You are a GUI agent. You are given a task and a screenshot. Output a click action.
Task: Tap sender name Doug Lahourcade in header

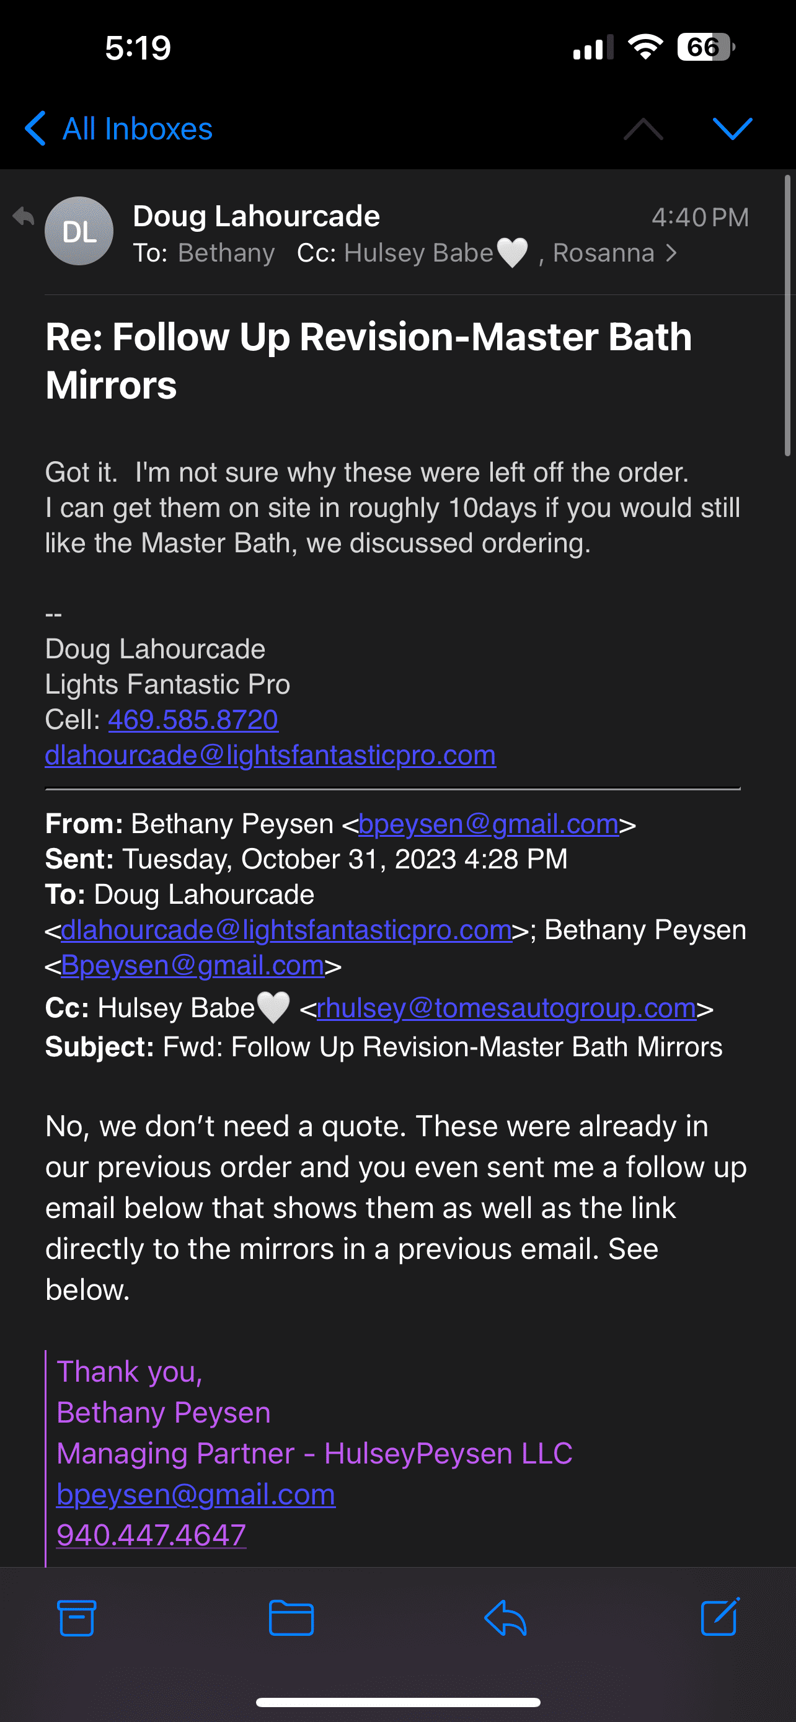[x=256, y=216]
